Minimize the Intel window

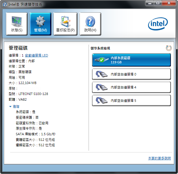tap(150, 3)
